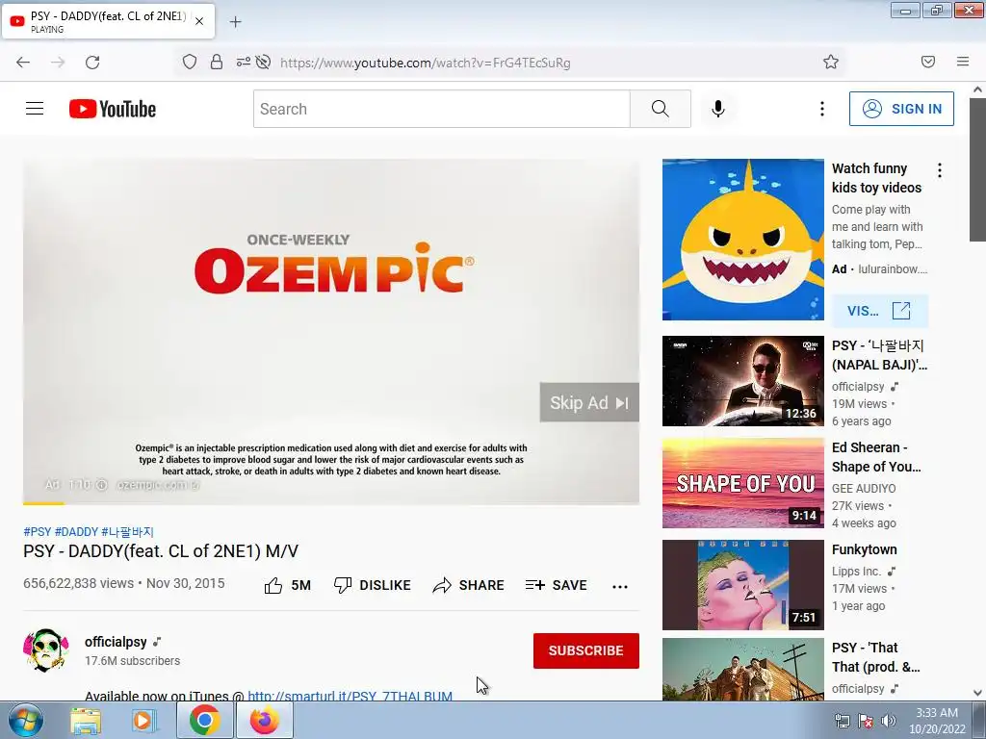Screen dimensions: 986x739
Task: Subscribe to officialpsy channel
Action: coord(586,650)
